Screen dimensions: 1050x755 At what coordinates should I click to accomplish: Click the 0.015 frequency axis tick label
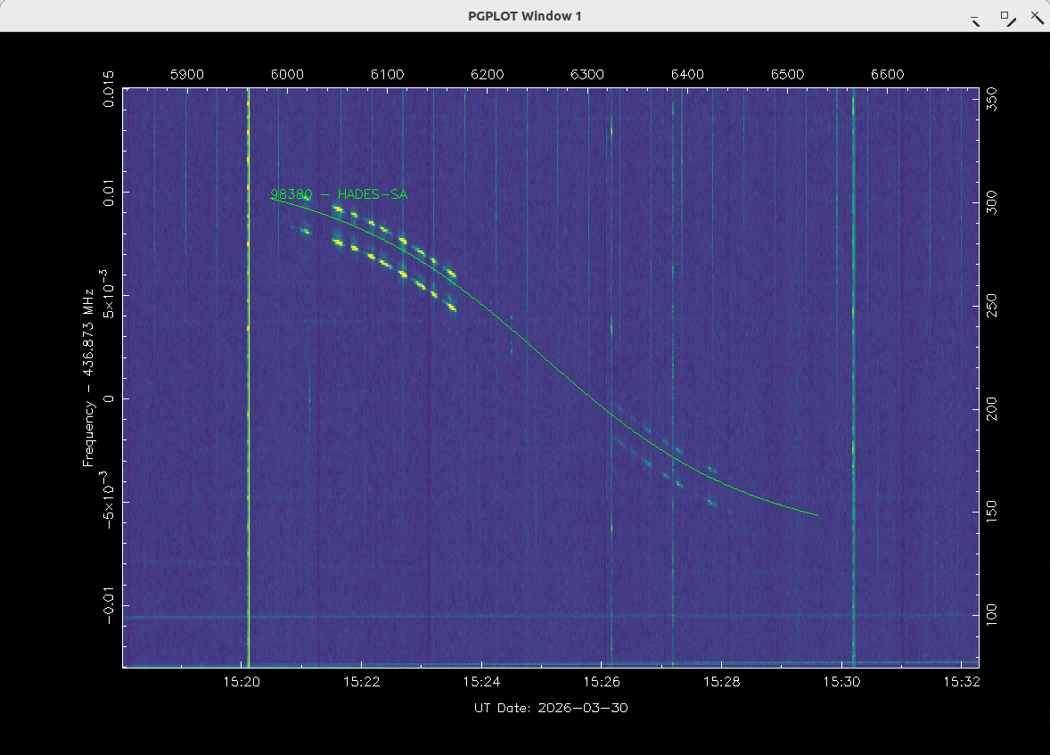pyautogui.click(x=109, y=88)
